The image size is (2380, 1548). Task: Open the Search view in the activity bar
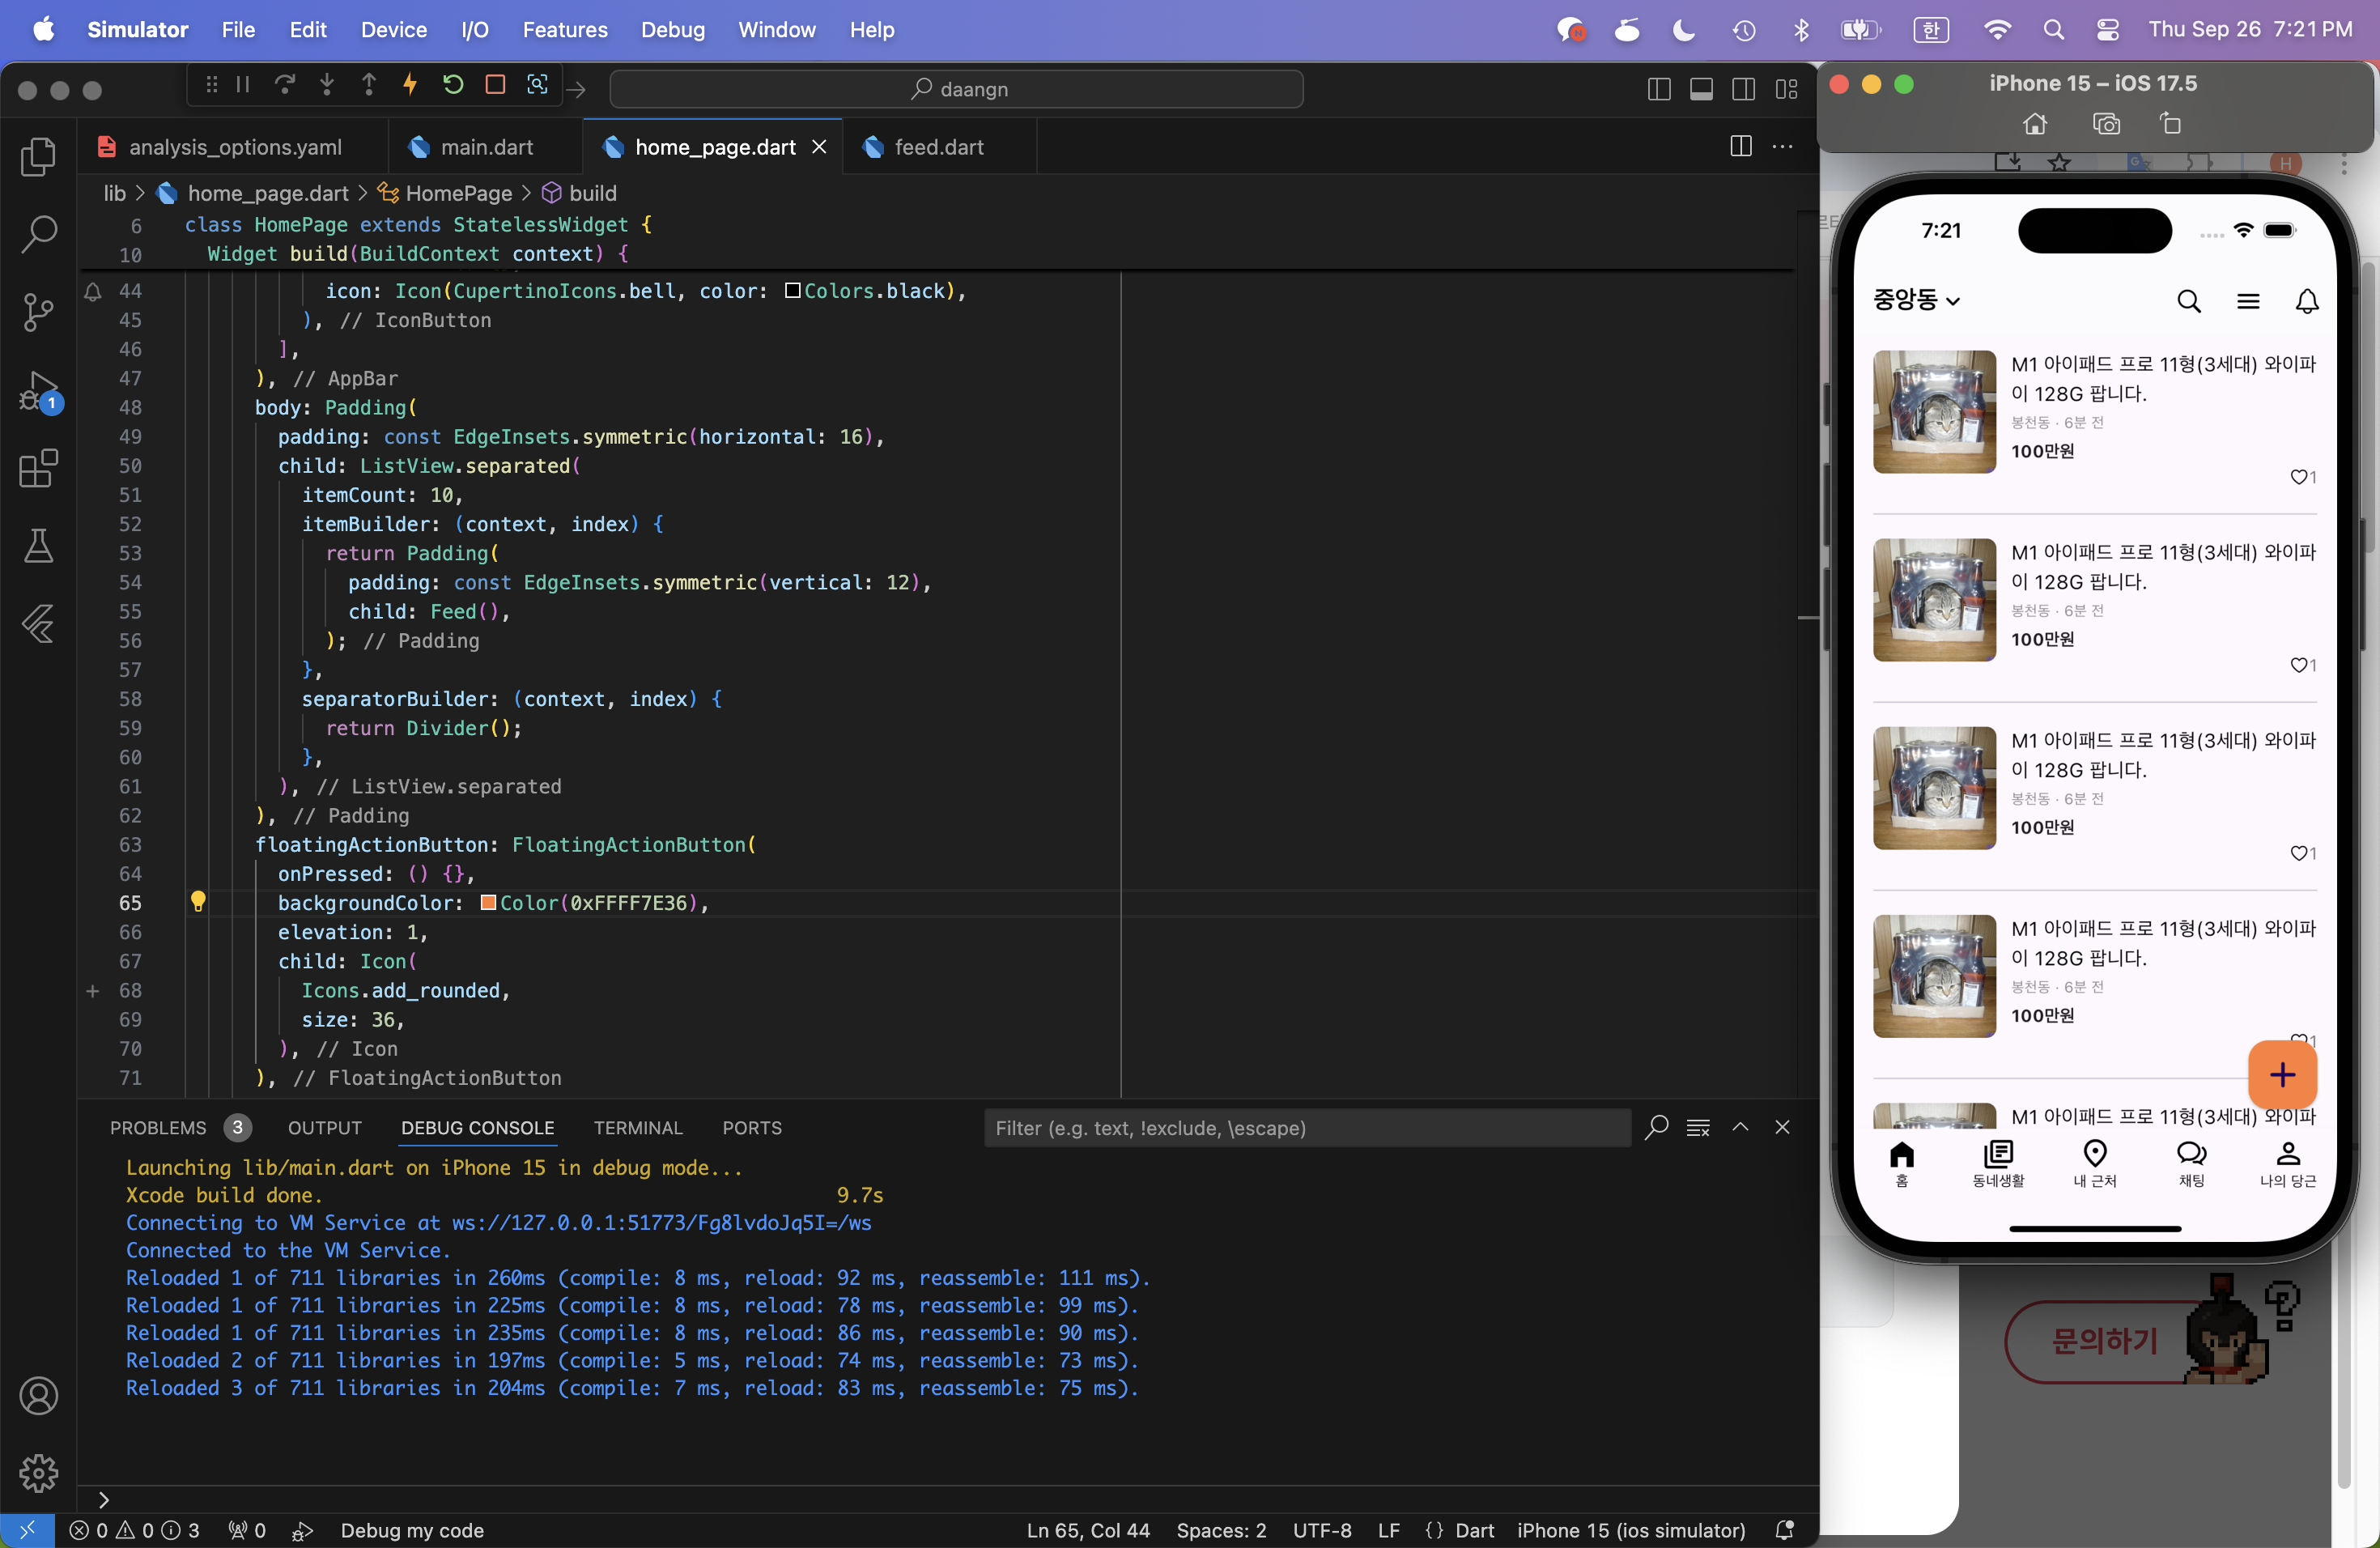39,234
